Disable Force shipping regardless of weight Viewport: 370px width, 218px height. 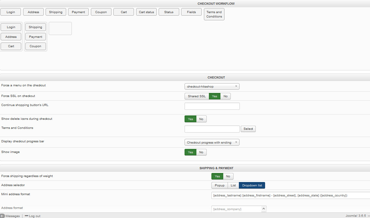[x=228, y=176]
